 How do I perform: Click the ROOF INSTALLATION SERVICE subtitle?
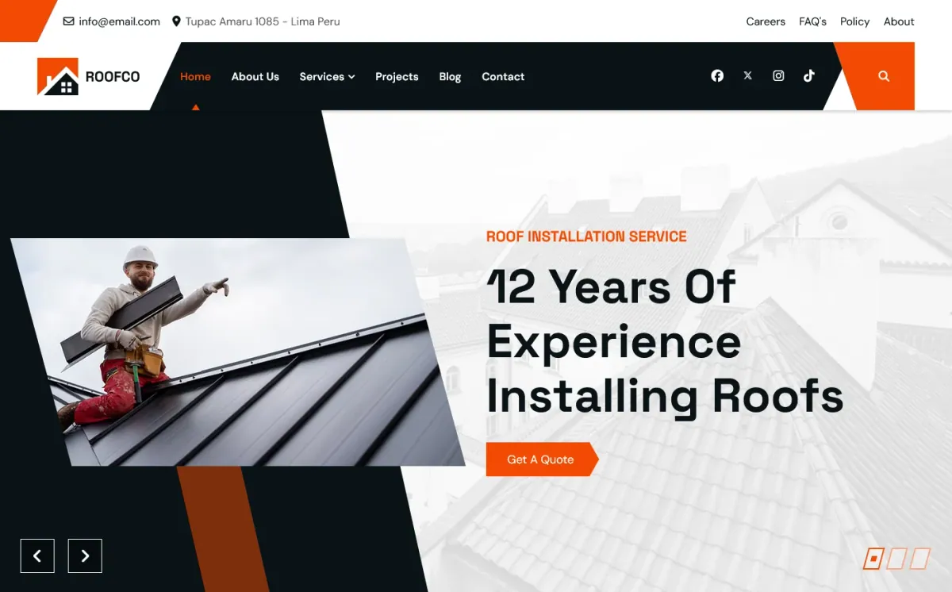point(586,236)
